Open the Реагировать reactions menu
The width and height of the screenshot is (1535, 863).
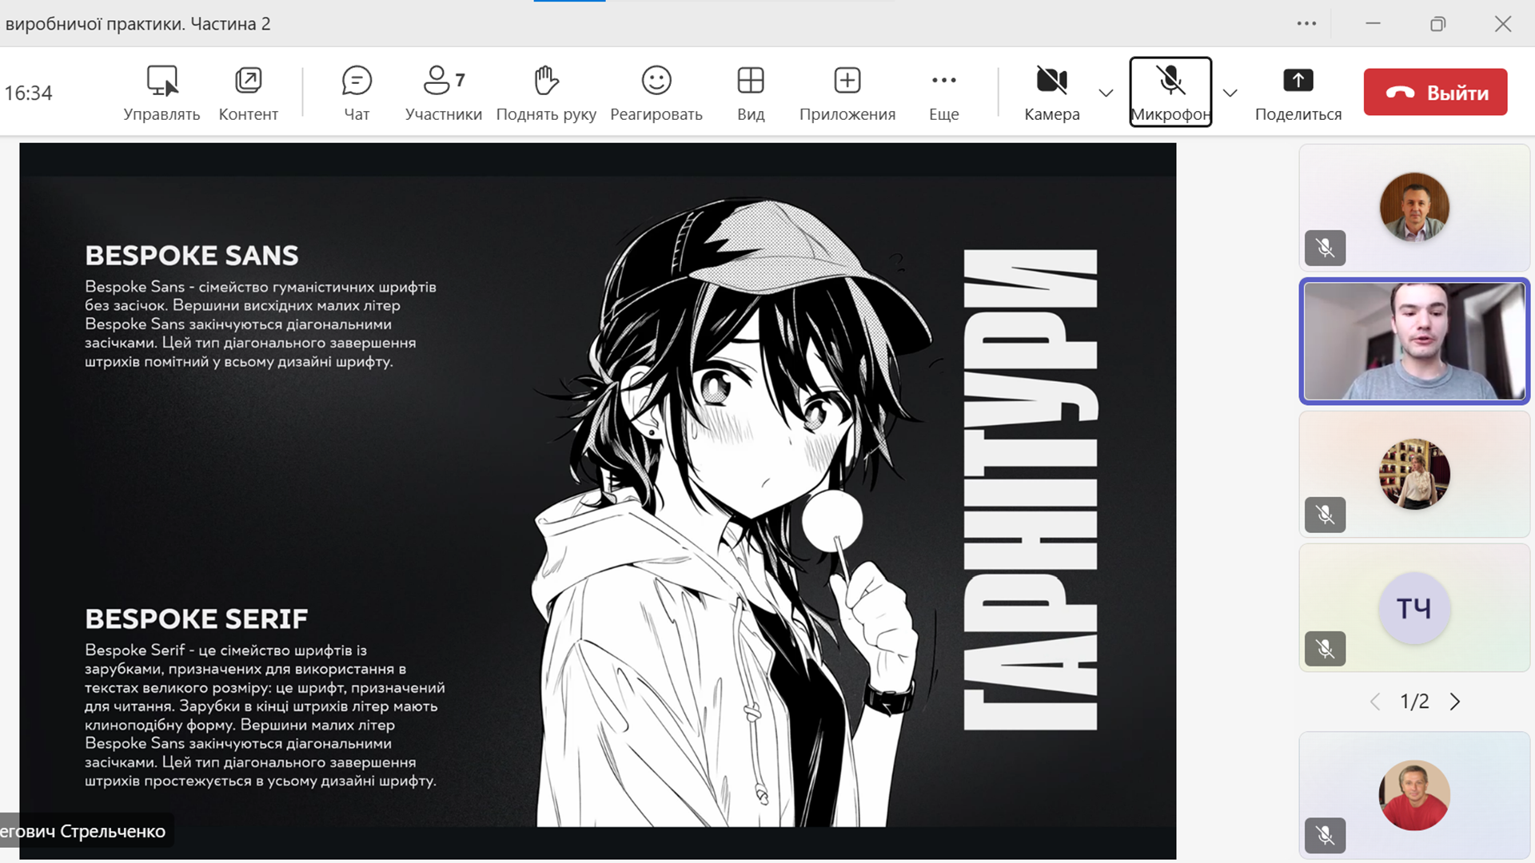(x=656, y=93)
